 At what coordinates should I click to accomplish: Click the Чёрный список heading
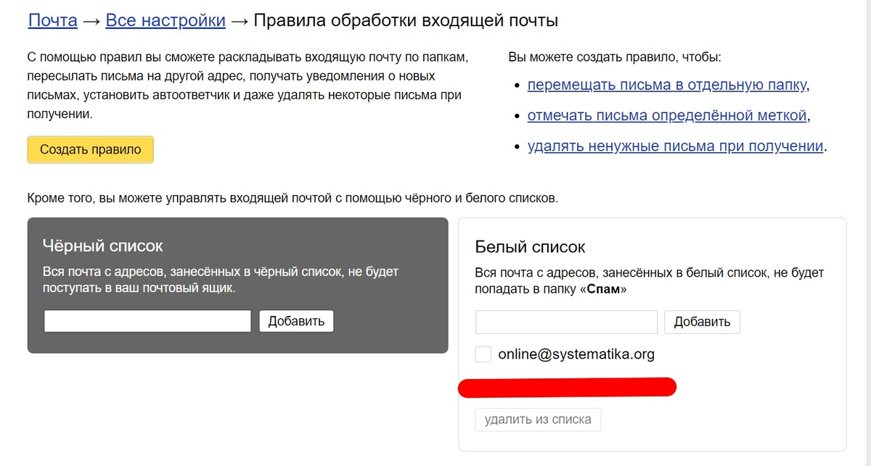(x=103, y=246)
